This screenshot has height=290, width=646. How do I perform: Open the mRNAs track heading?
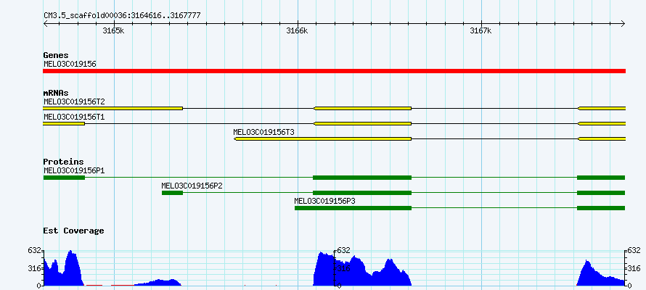[x=56, y=93]
